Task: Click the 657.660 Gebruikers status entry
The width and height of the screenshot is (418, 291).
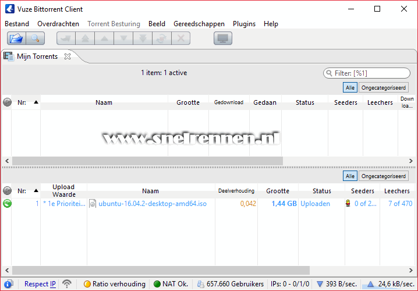Action: [231, 284]
